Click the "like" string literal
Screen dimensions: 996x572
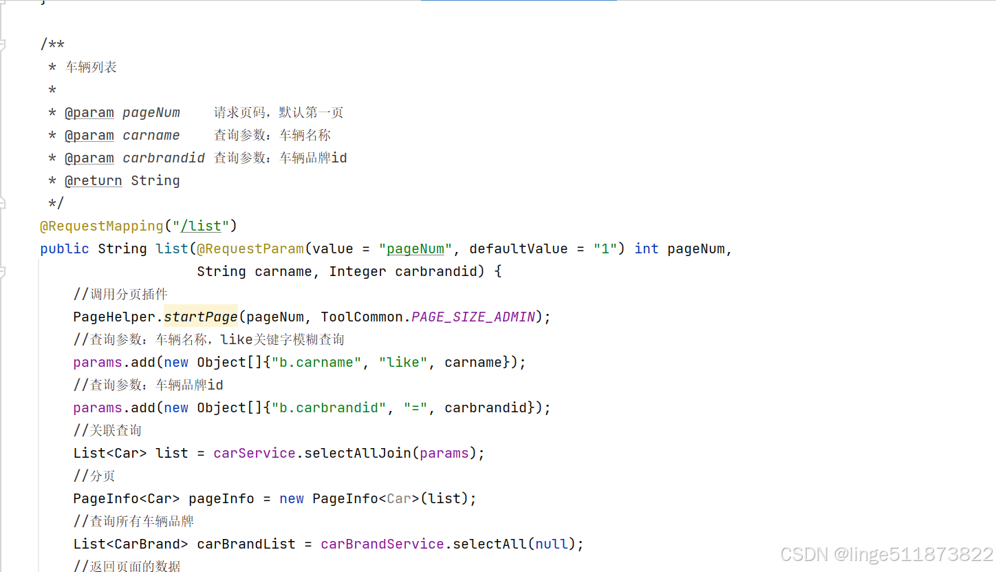pyautogui.click(x=403, y=362)
